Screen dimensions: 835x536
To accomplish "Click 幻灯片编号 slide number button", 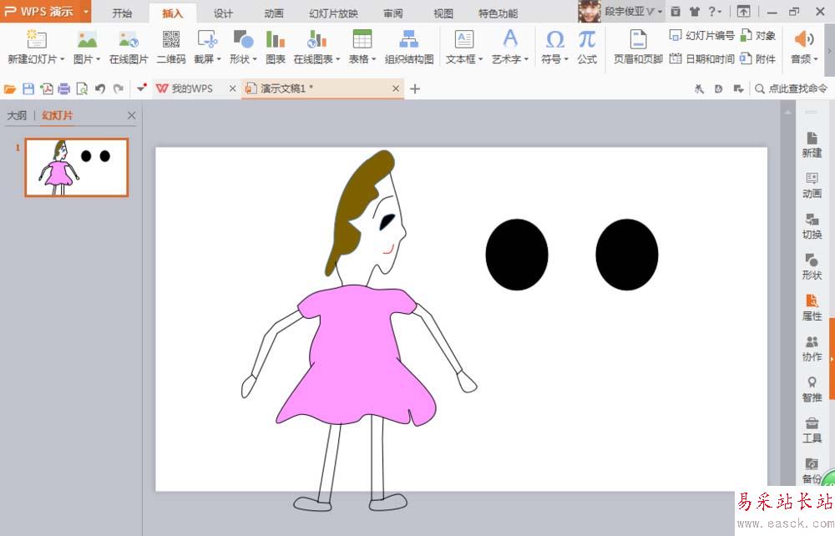I will pyautogui.click(x=702, y=35).
